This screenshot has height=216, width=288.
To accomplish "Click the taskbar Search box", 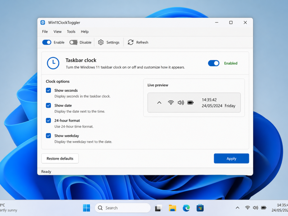I will coord(123,208).
